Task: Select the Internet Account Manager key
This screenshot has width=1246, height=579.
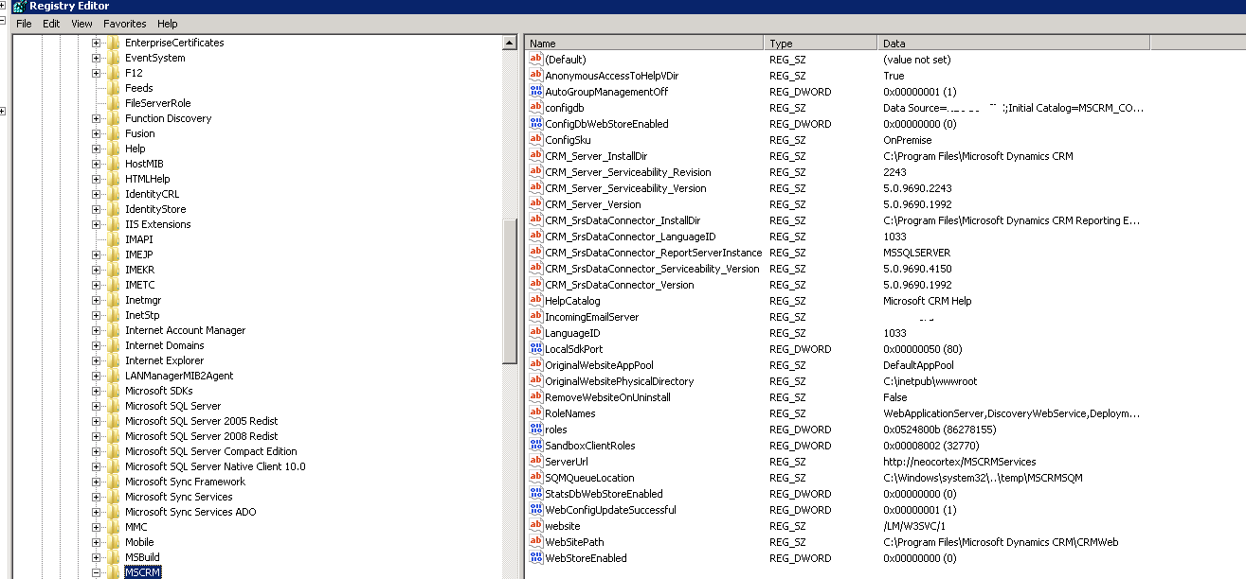Action: (x=185, y=330)
